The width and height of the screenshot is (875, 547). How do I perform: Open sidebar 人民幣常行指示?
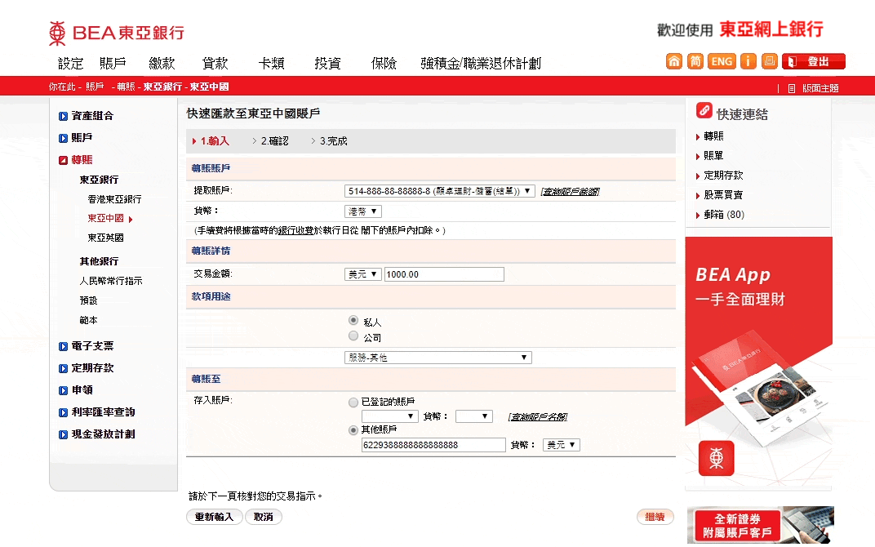pyautogui.click(x=111, y=282)
